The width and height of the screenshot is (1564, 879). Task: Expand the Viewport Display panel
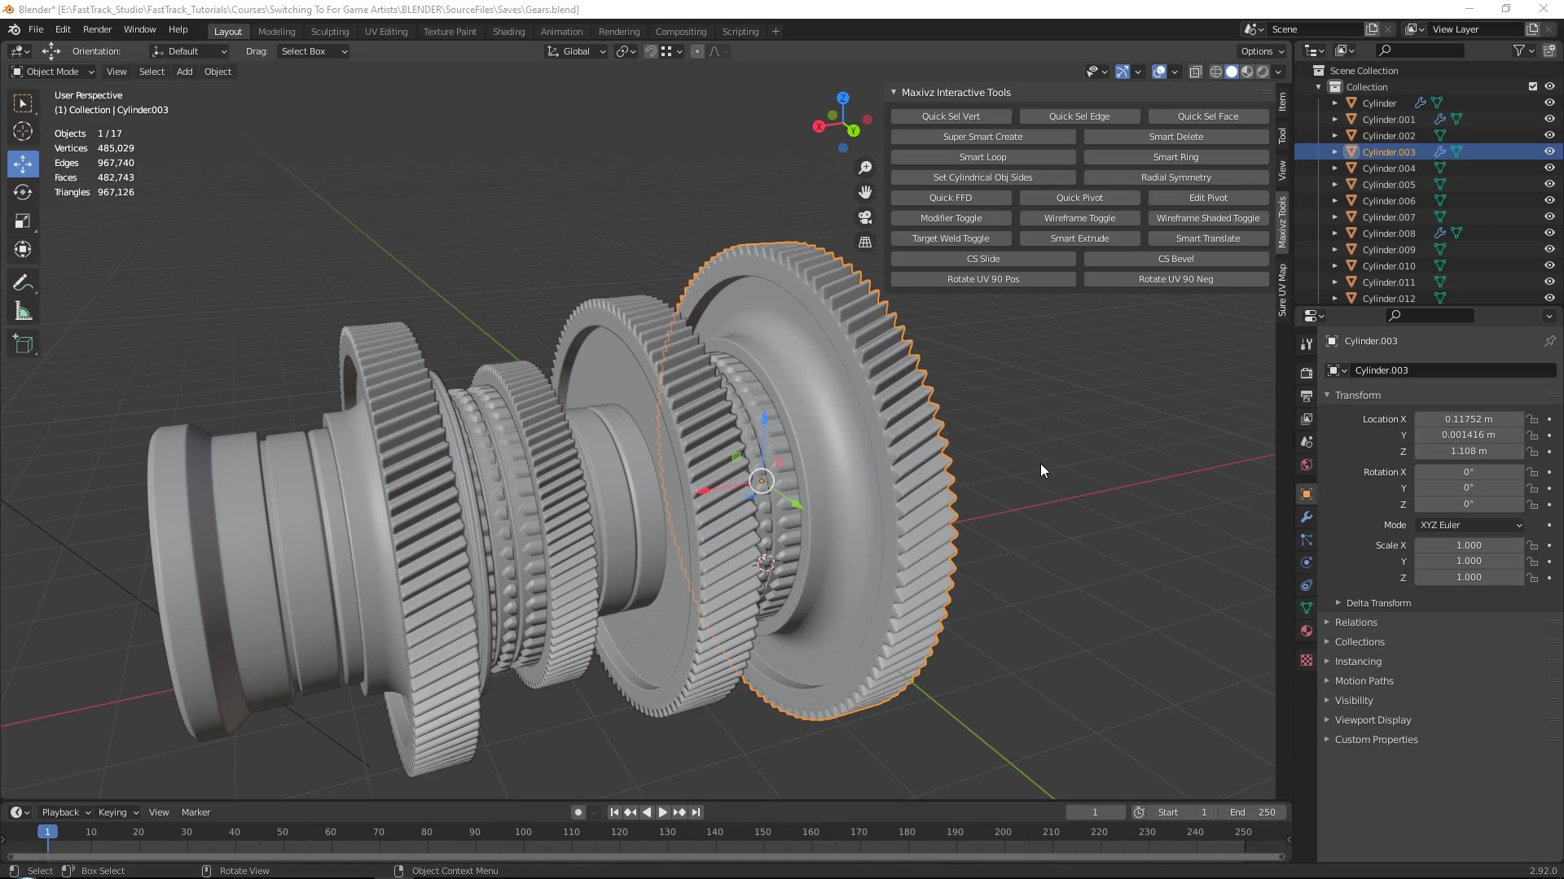click(1373, 720)
